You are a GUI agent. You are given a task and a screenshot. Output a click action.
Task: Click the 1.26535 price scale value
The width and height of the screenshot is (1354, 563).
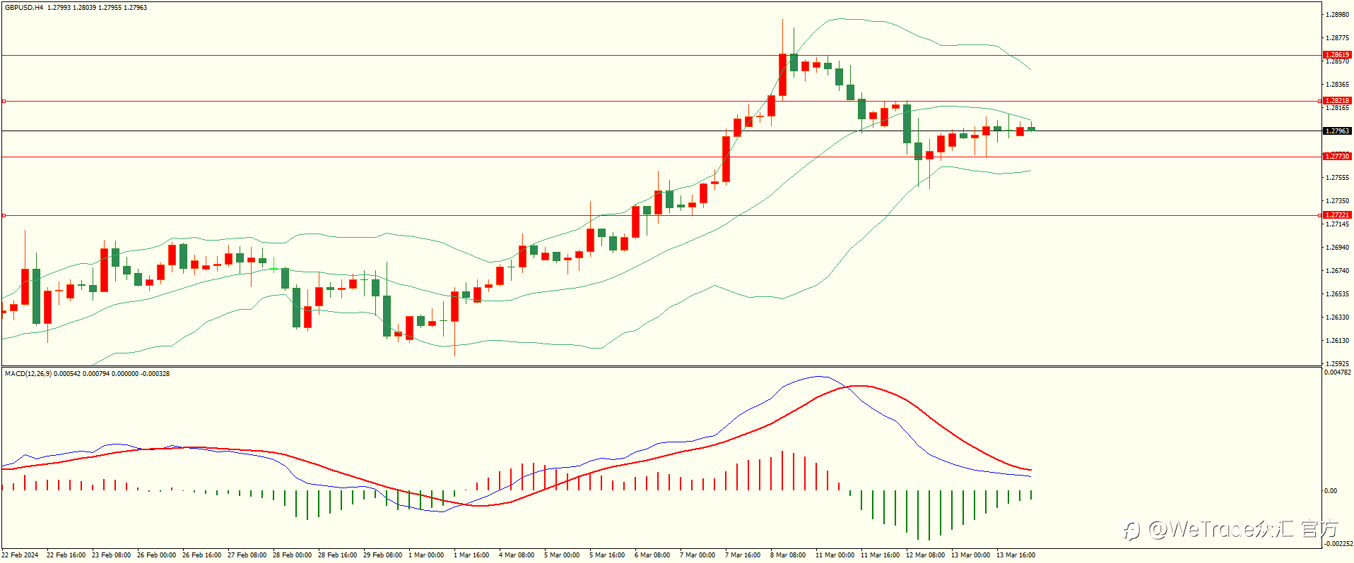pyautogui.click(x=1337, y=294)
